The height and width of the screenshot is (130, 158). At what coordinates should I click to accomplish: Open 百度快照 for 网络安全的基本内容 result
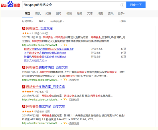(x=74, y=80)
